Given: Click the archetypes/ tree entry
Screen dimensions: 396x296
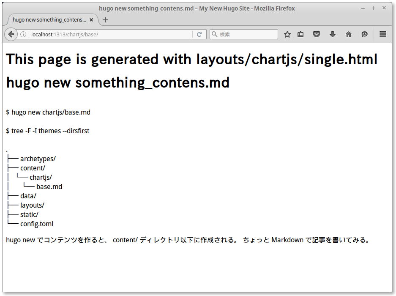Looking at the screenshot, I should point(38,159).
